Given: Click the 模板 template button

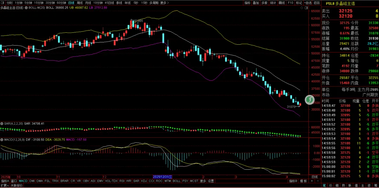Looking at the screenshot, I should (x=304, y=181).
